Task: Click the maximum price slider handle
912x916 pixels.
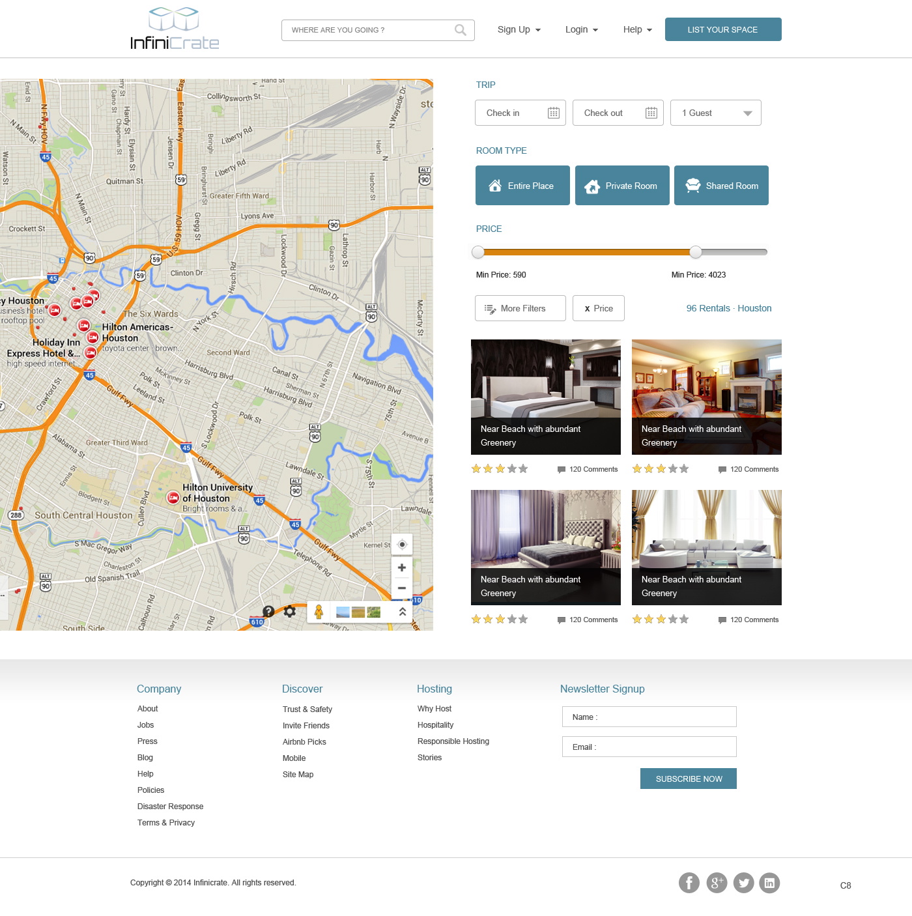Action: coord(696,252)
